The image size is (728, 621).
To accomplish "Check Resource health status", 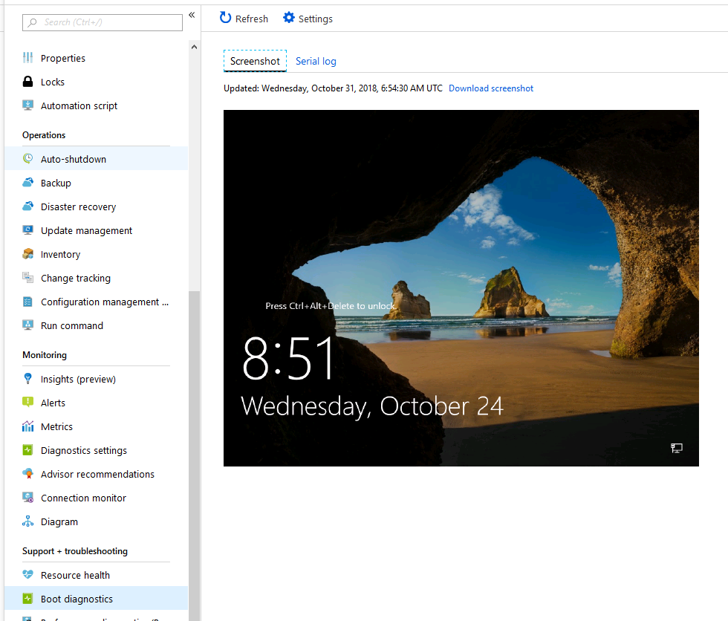I will pos(74,574).
